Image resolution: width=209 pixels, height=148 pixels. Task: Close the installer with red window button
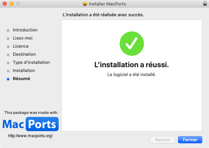4,4
